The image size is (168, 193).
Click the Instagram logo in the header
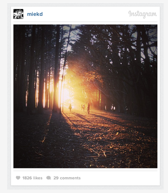pyautogui.click(x=143, y=14)
